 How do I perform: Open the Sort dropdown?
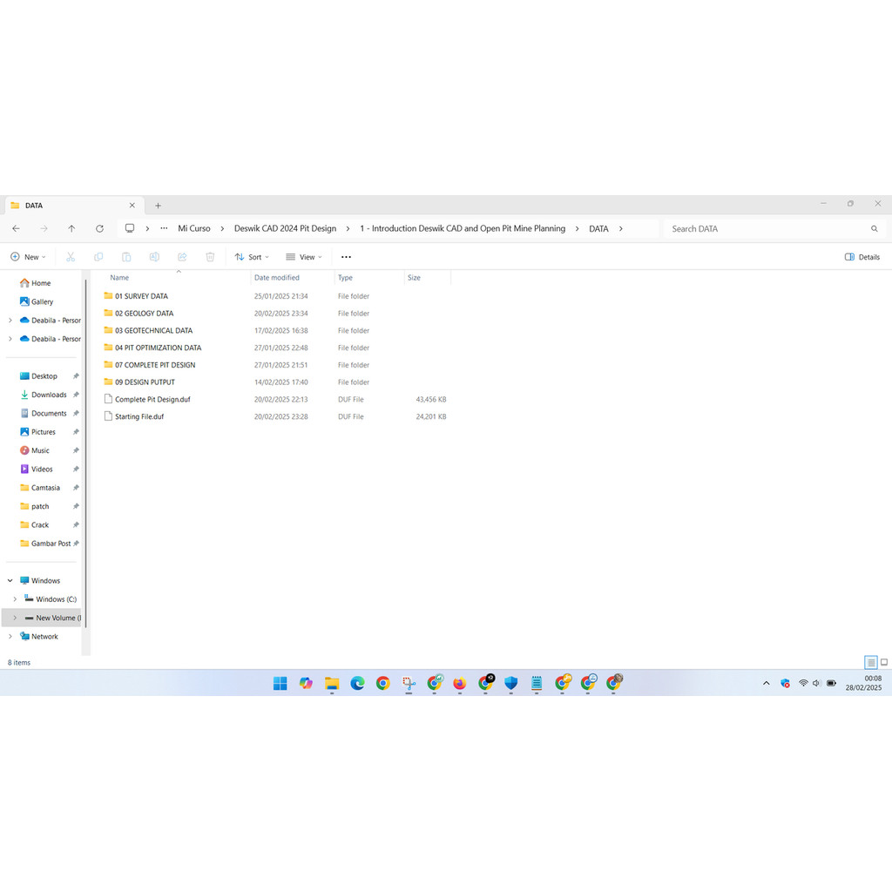tap(252, 257)
